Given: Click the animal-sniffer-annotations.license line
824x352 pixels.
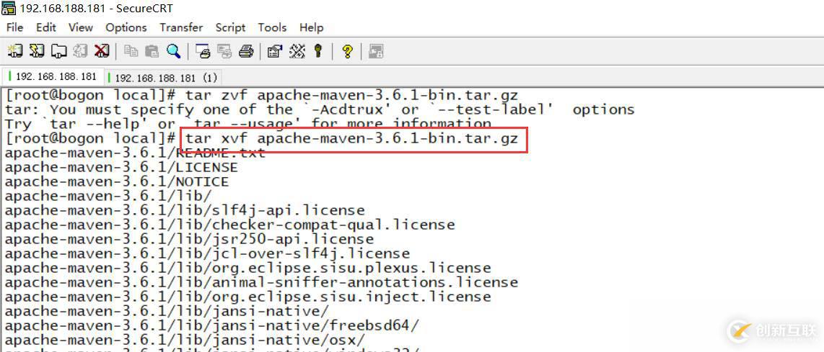Looking at the screenshot, I should [262, 282].
